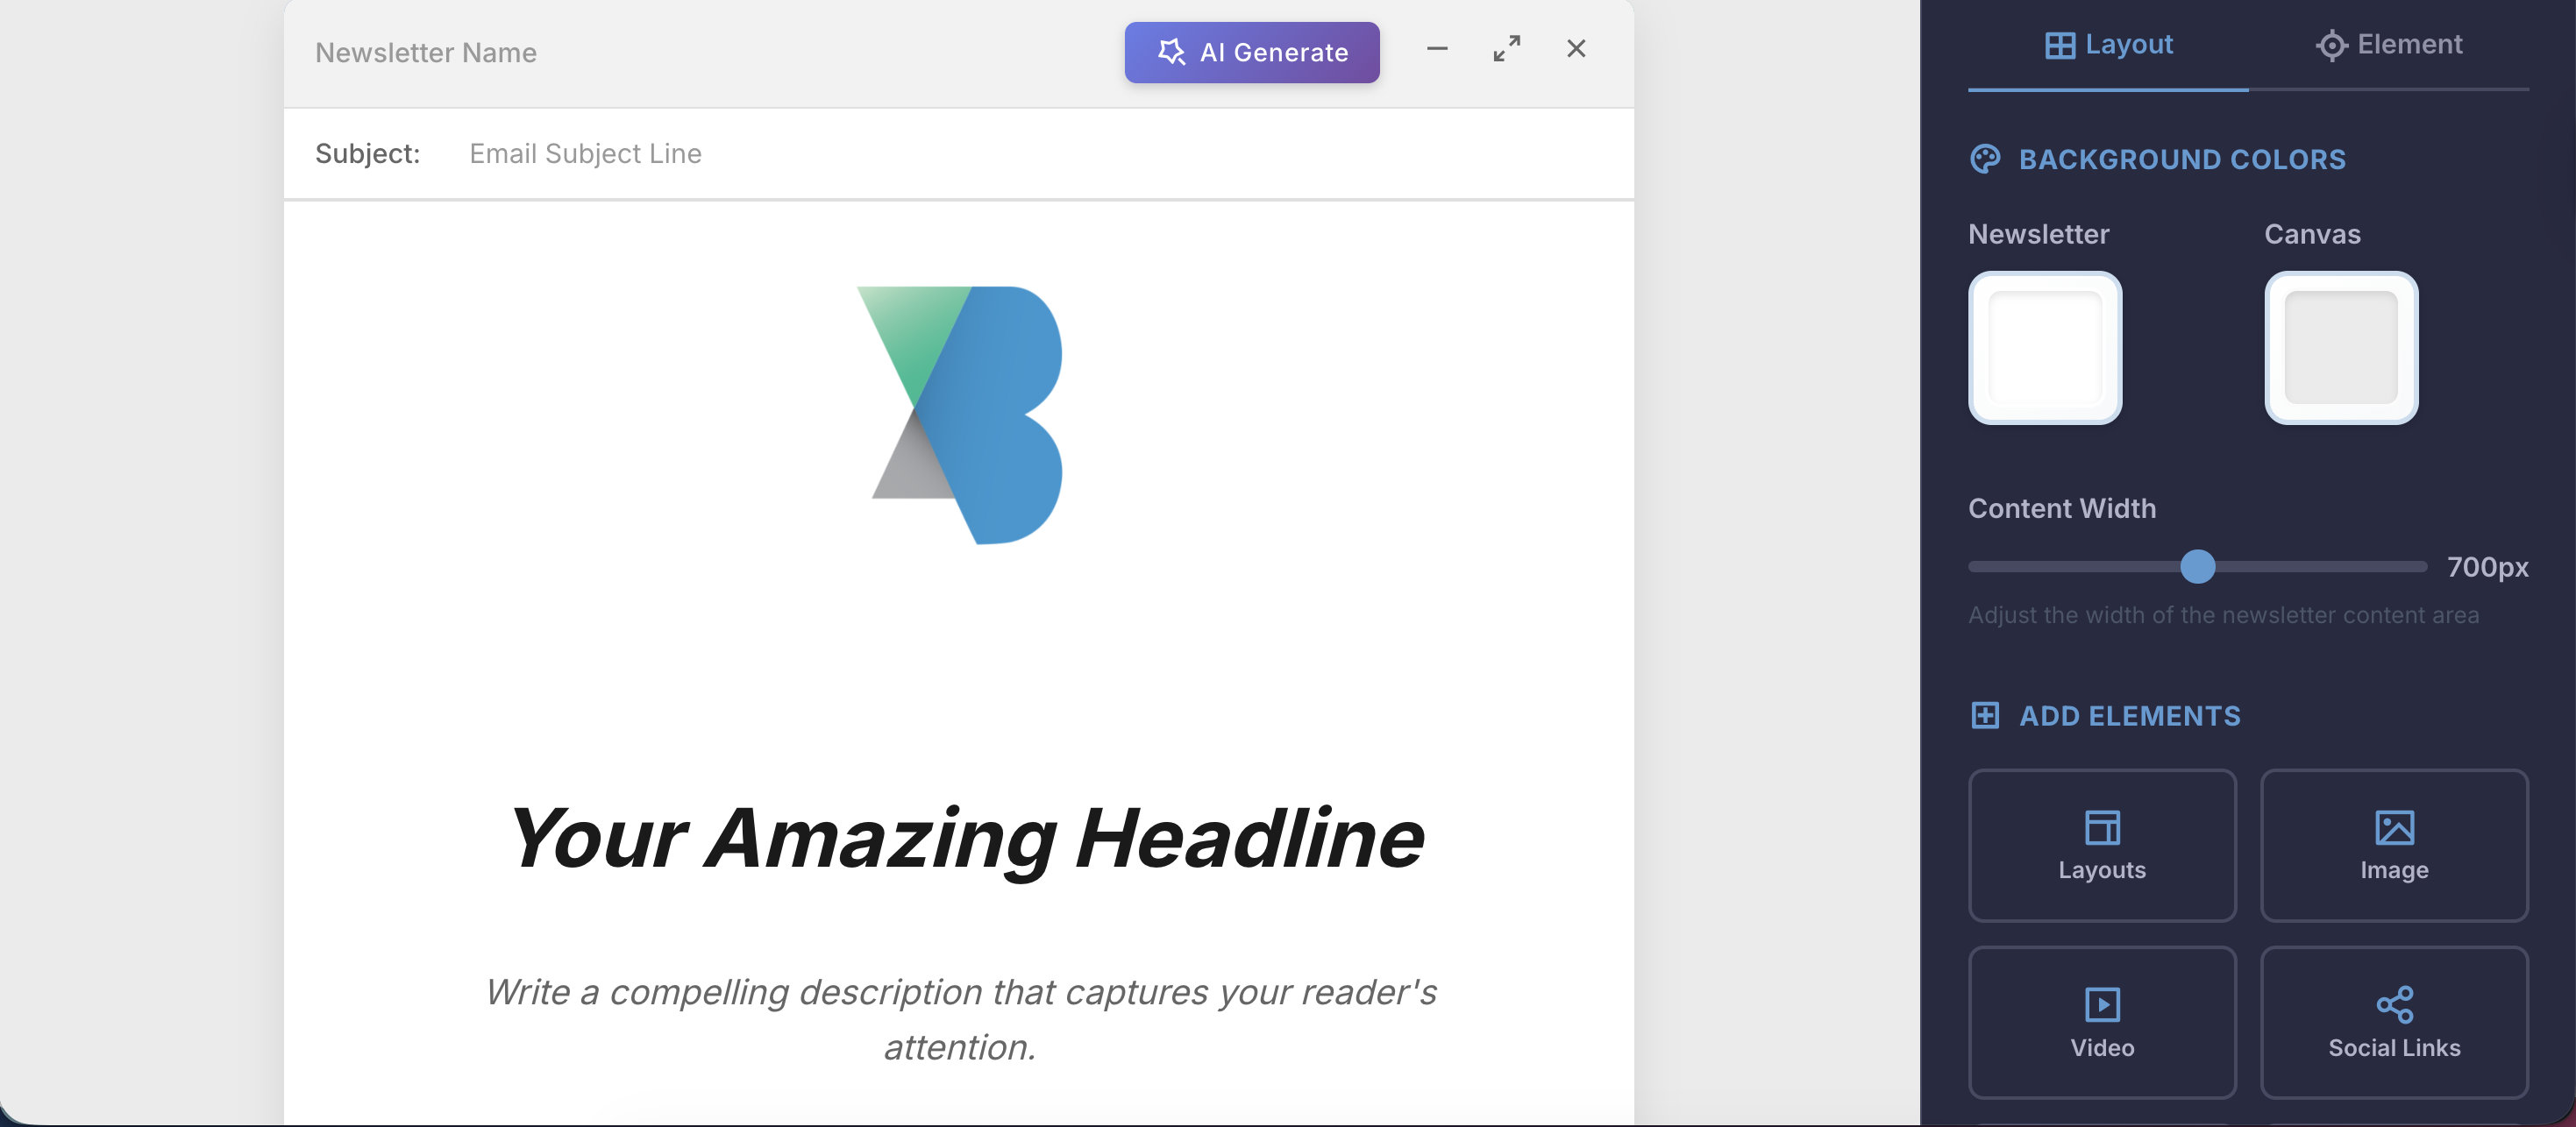Add a Video element

coord(2102,1021)
